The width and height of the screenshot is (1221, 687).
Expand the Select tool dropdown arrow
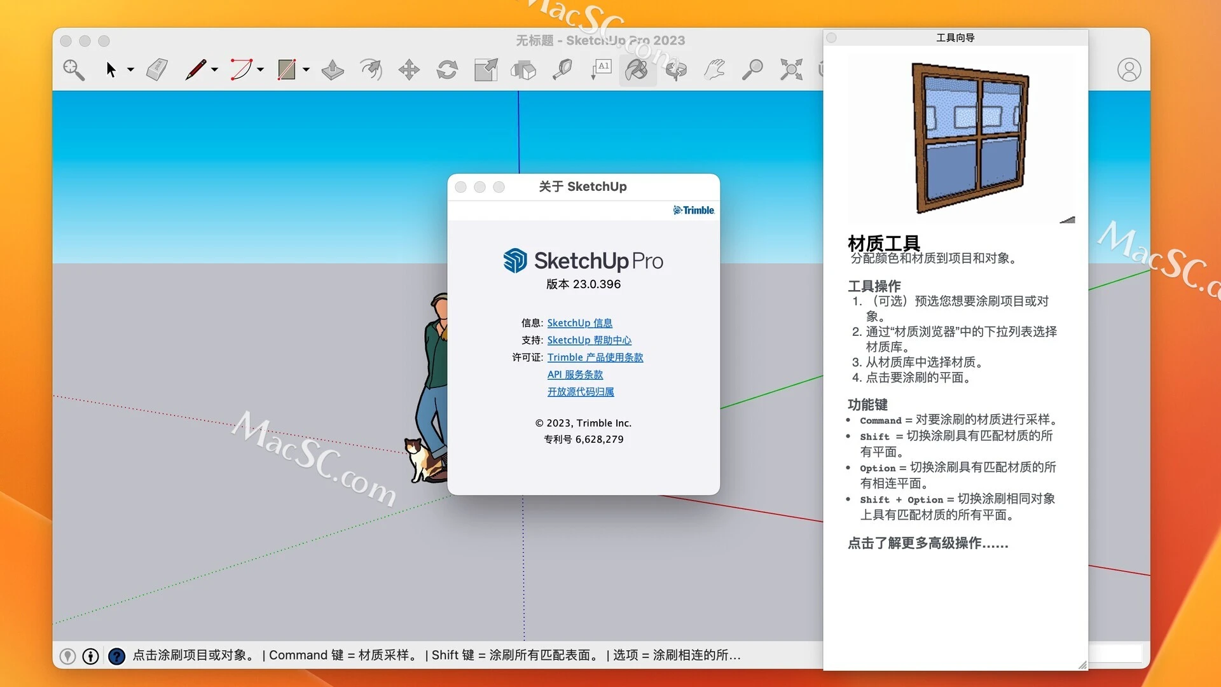click(130, 70)
